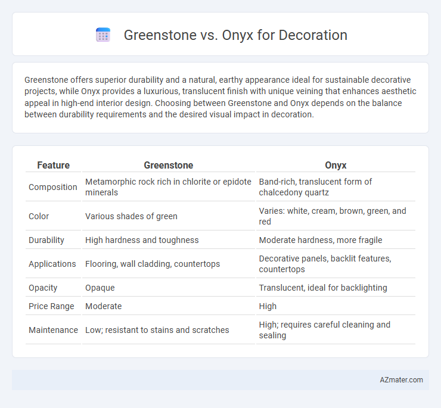Select cell 'Translucent, ideal for backlighting'
This screenshot has height=408, width=441.
point(336,288)
